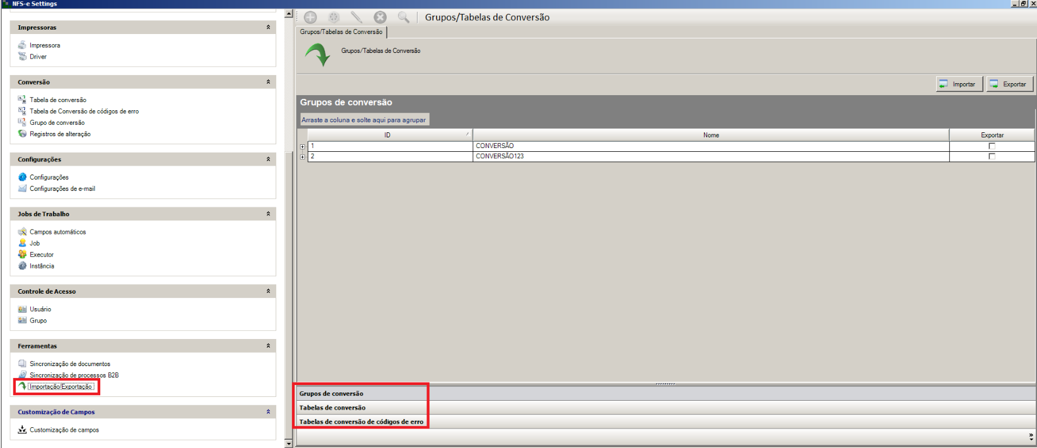Open Sincronização de documentos link
The width and height of the screenshot is (1037, 448).
click(70, 364)
